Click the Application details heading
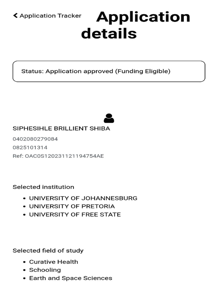Viewport: 217px width, 289px height. (136, 25)
